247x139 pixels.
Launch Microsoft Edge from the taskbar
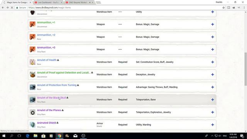click(x=27, y=136)
